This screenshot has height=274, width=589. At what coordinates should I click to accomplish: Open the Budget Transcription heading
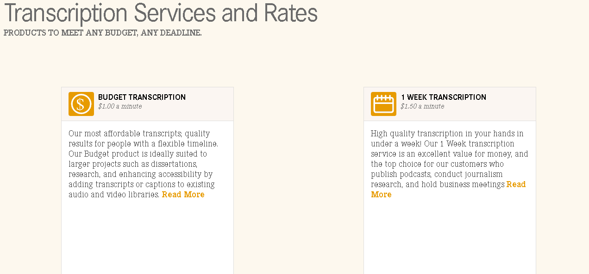coord(142,97)
